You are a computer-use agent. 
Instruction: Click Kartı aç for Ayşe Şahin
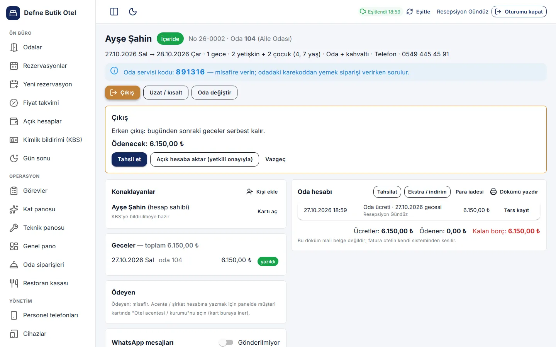(267, 211)
